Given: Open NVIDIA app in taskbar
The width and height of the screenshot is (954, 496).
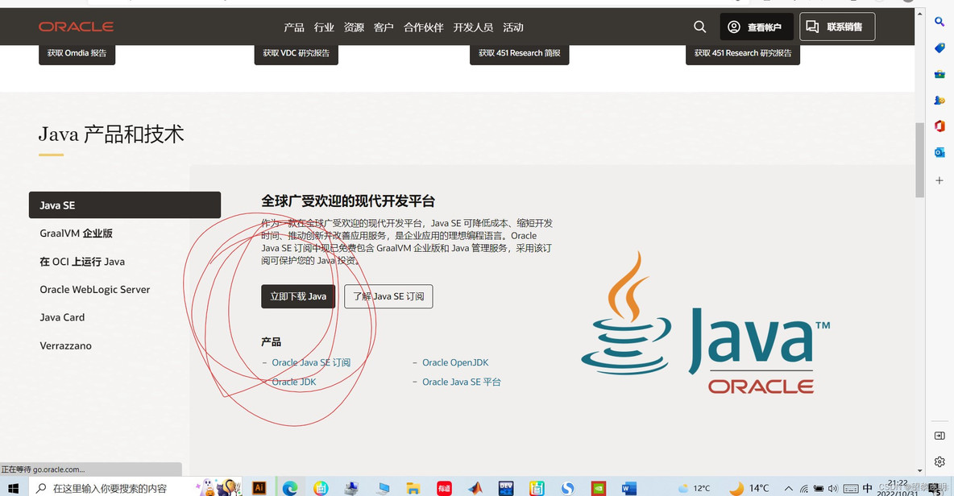Looking at the screenshot, I should [x=599, y=488].
